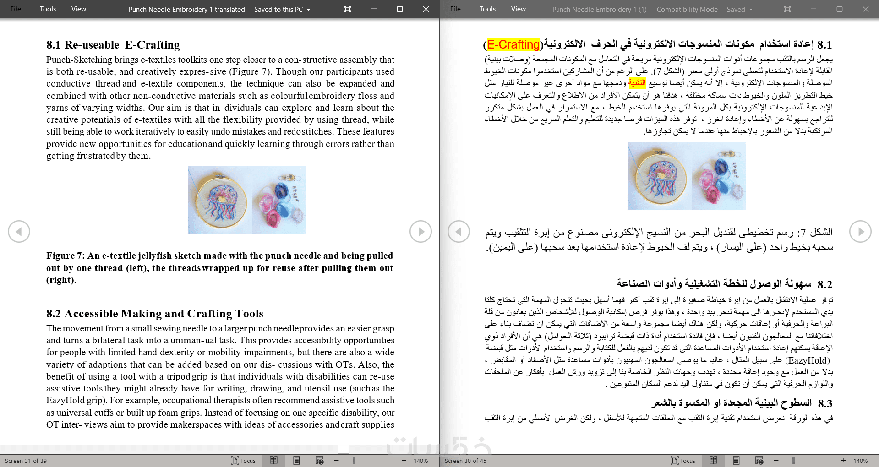Minimize the translated document window
Viewport: 879px width, 467px height.
(374, 9)
